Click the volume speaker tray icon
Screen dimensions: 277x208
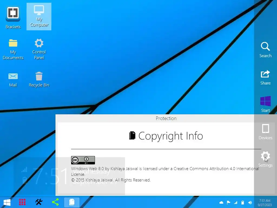(250, 203)
